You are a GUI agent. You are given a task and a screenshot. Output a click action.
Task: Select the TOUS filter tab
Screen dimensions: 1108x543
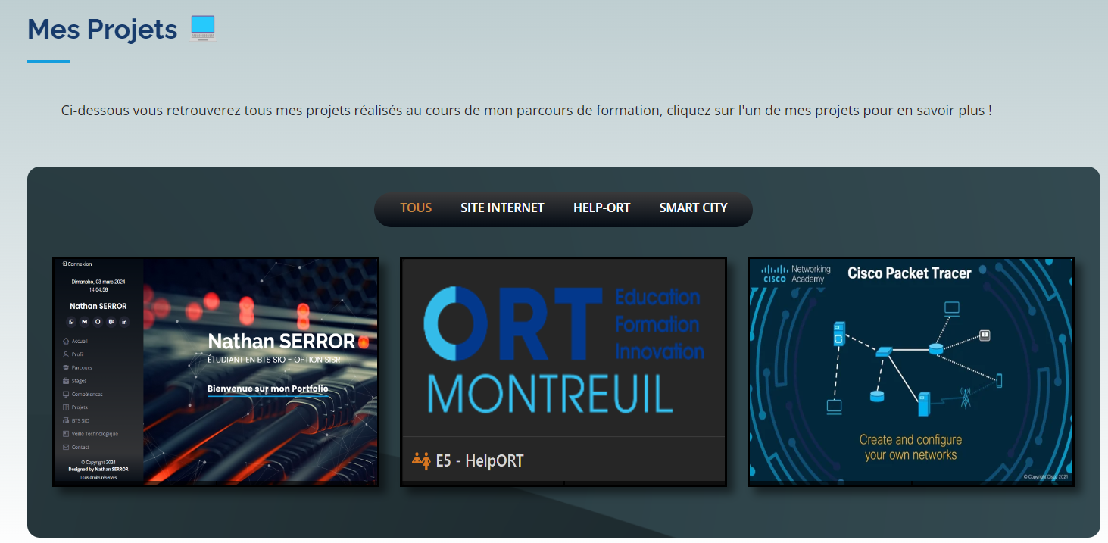click(x=416, y=208)
